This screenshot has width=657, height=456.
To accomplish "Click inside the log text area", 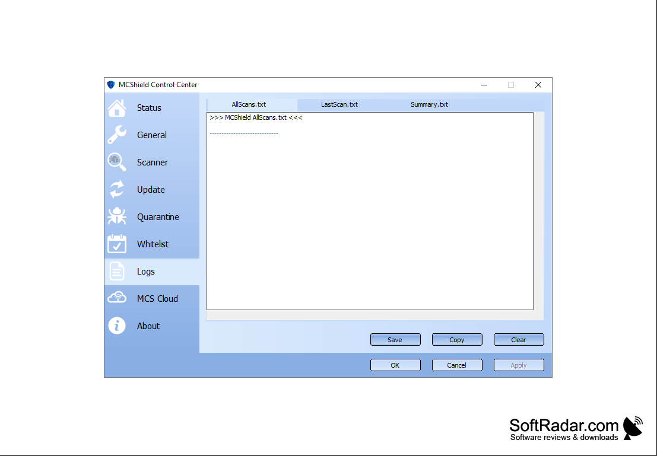I will pyautogui.click(x=370, y=211).
